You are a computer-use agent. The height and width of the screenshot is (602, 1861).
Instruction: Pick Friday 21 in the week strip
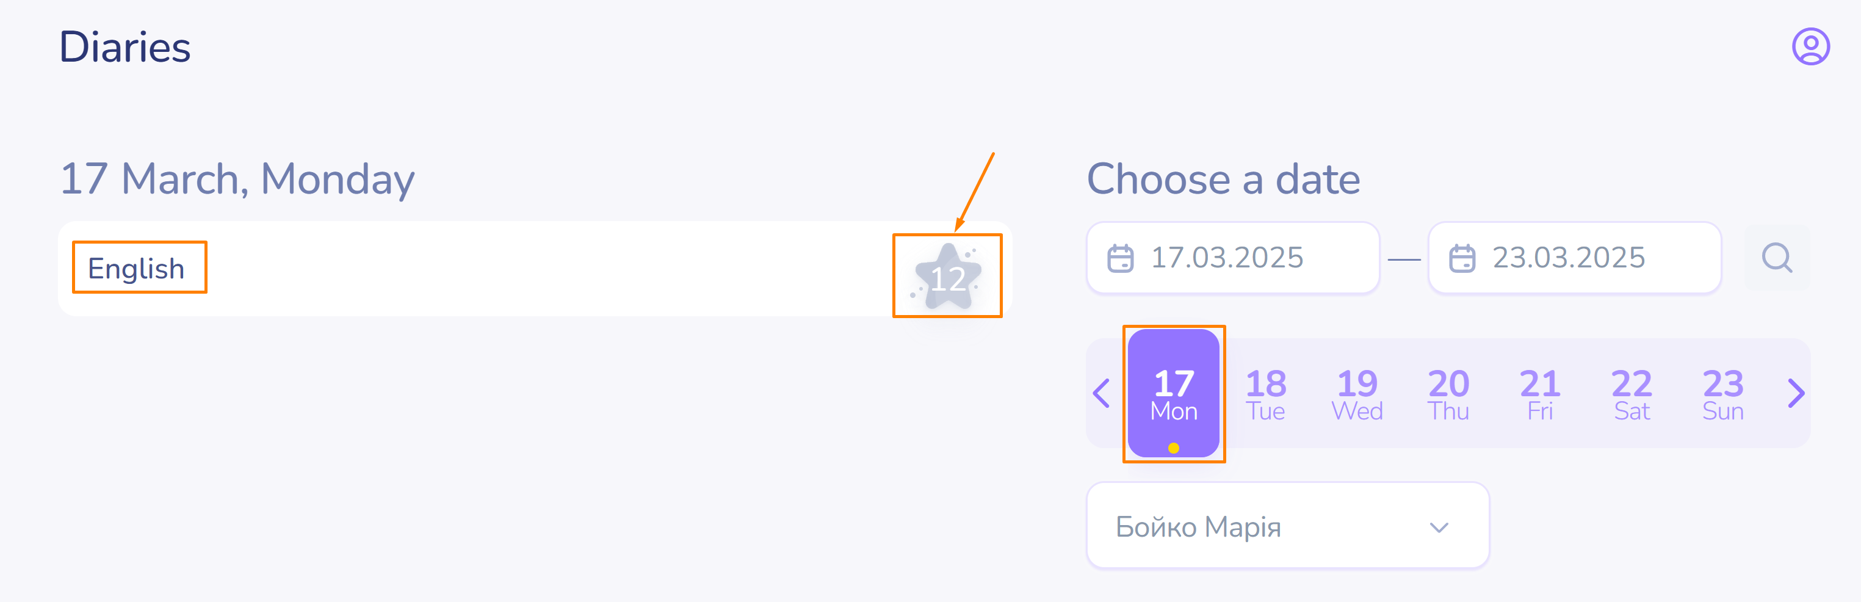[1539, 394]
